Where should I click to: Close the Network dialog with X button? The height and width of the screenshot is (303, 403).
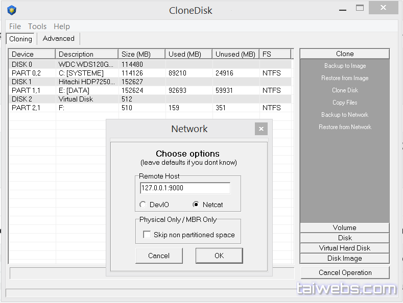[260, 129]
